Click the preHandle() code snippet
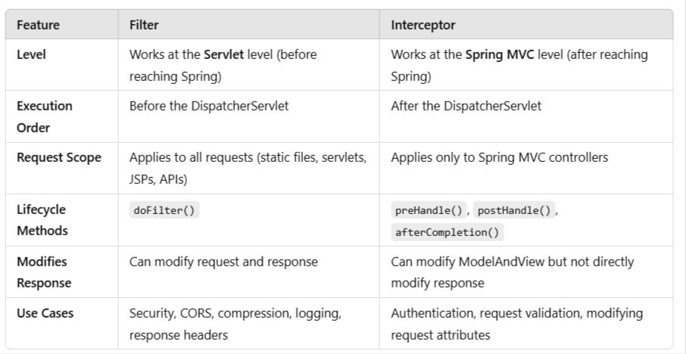 click(x=429, y=210)
